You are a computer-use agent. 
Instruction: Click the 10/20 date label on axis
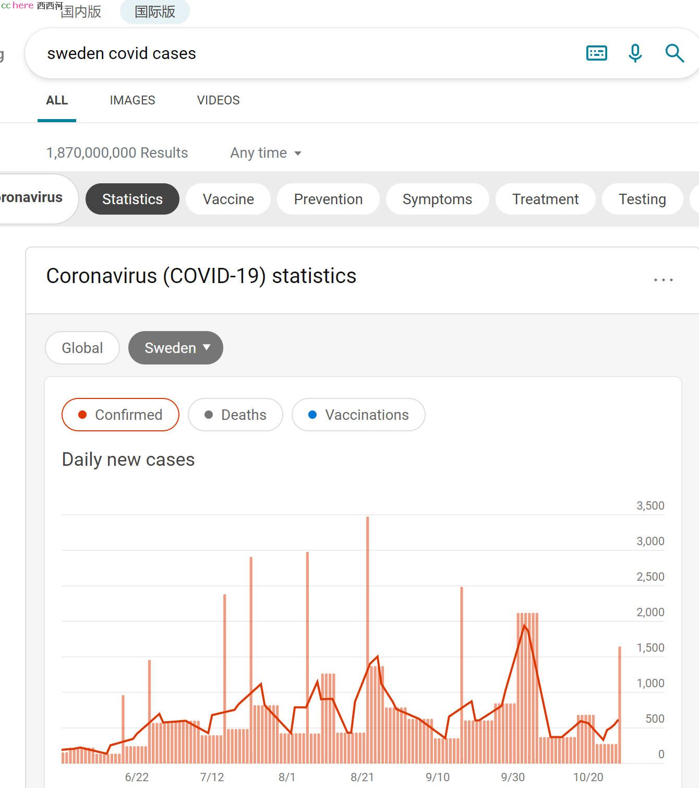[588, 777]
